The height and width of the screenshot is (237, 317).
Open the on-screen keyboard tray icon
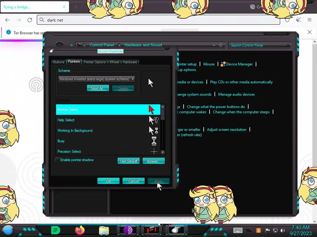(x=238, y=230)
